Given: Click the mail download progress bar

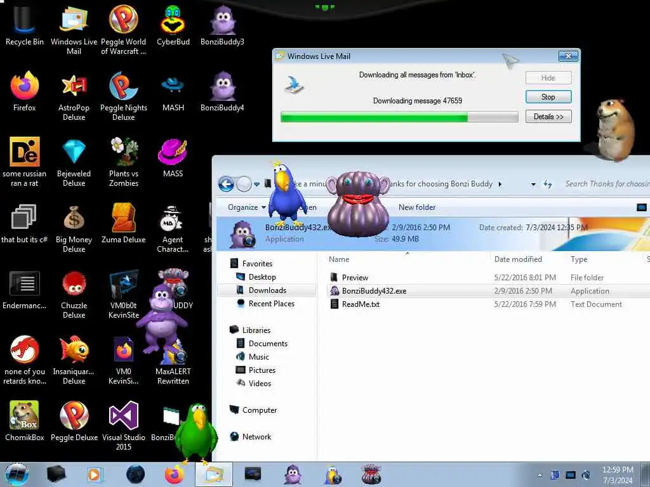Looking at the screenshot, I should [399, 117].
